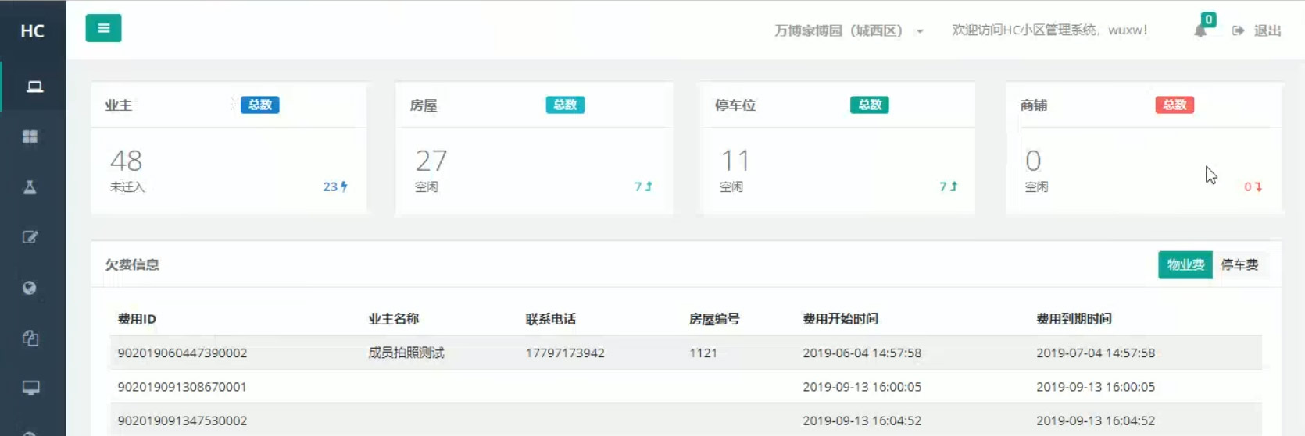Click the HC logo

(32, 31)
